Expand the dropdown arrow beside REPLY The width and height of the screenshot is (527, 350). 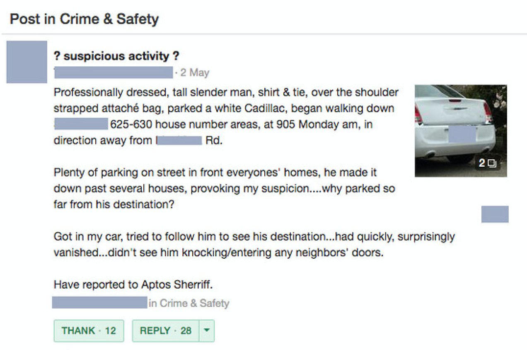(207, 331)
